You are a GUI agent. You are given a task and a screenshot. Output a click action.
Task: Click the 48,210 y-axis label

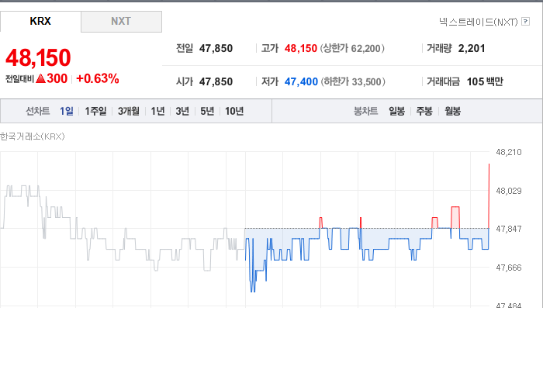(x=509, y=152)
